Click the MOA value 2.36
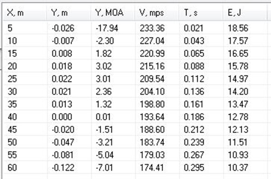The image size is (271, 179). (103, 92)
